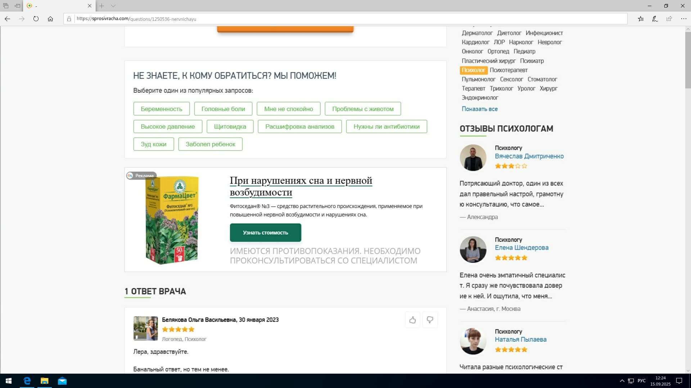Open Елена Шендерова's profile link
Viewport: 691px width, 388px height.
click(521, 248)
